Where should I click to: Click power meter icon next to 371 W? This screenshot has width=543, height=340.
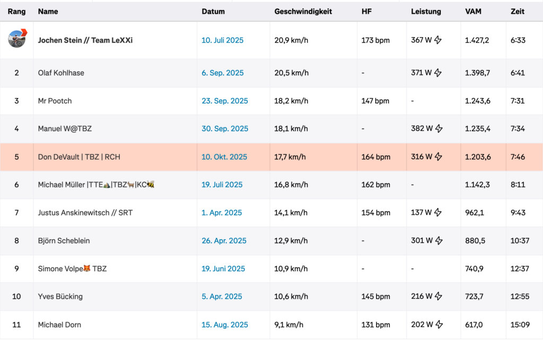(x=438, y=73)
